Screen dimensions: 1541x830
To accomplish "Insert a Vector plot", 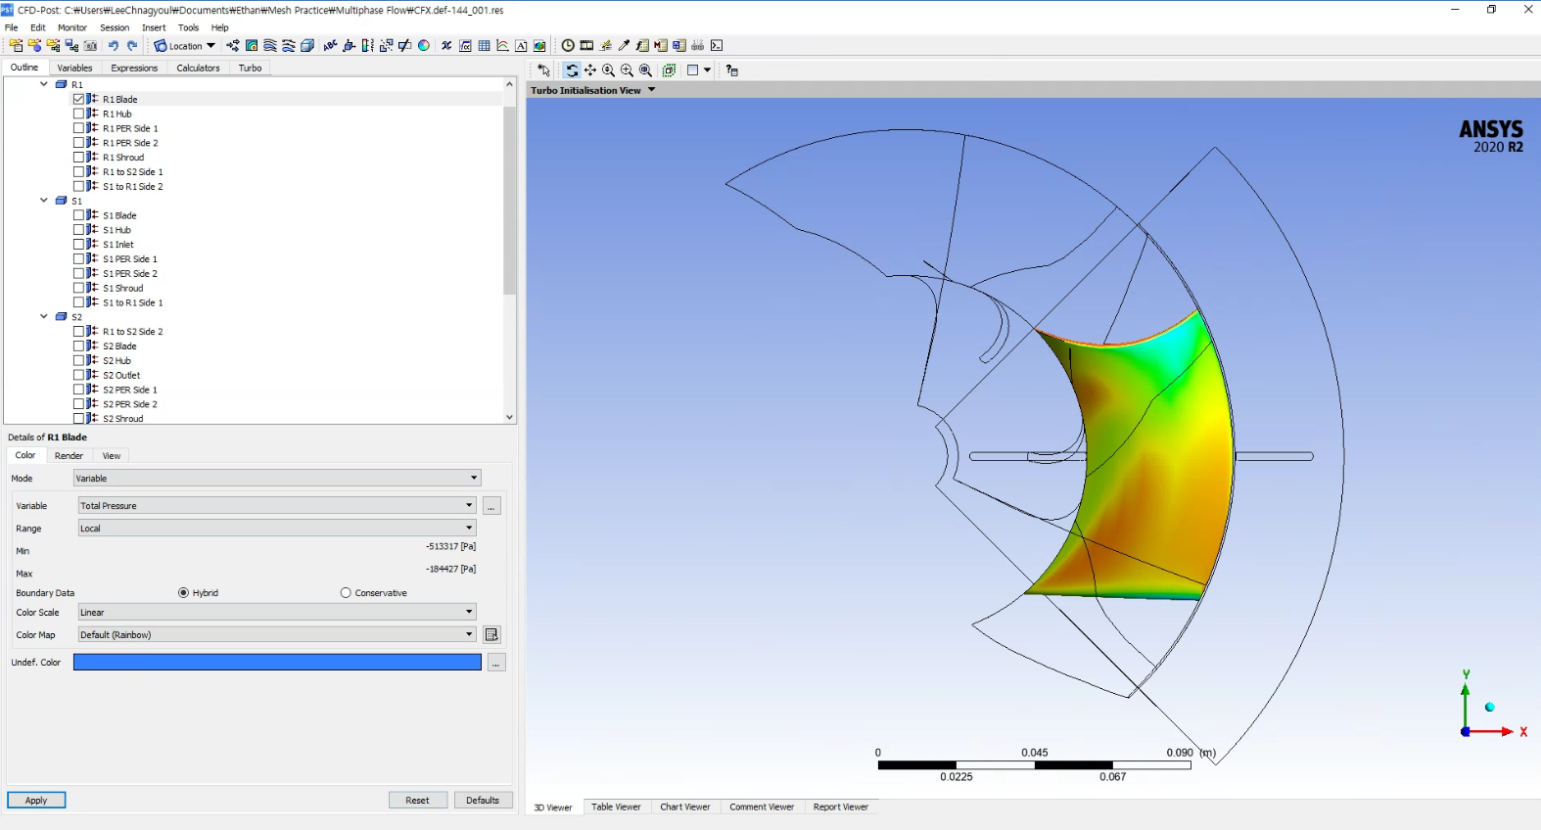I will click(x=233, y=46).
